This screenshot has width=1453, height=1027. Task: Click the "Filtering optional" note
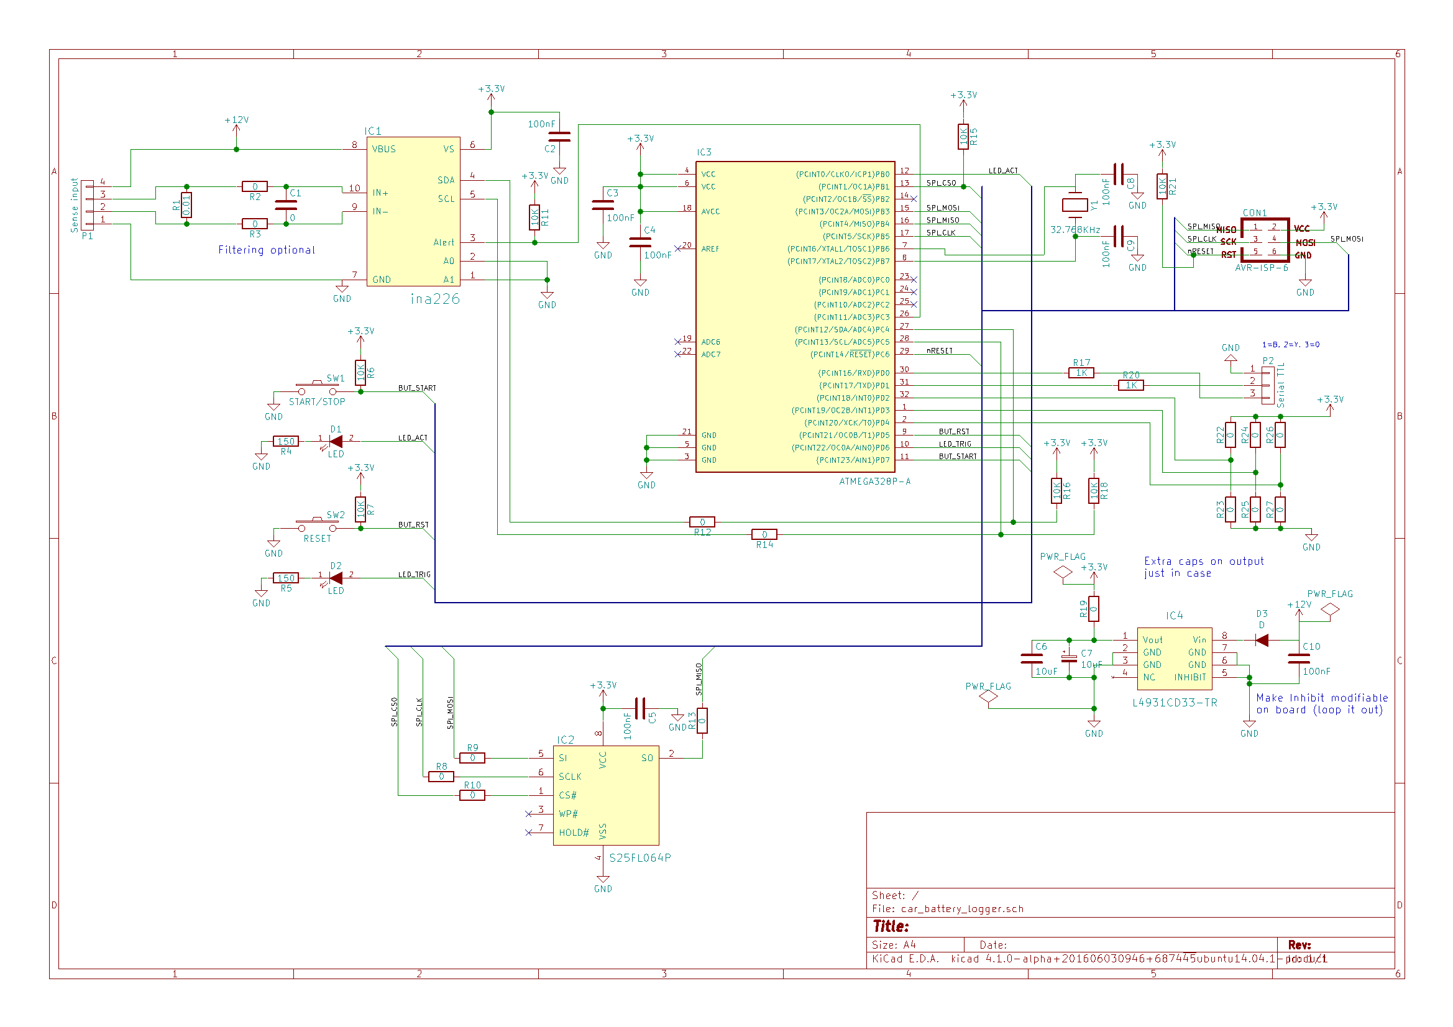point(267,250)
